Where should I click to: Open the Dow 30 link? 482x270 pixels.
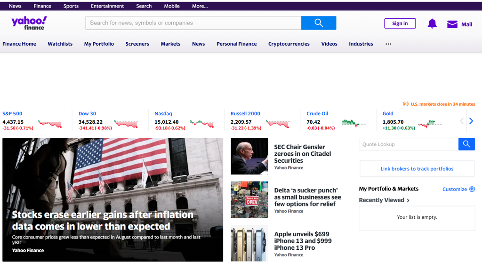87,114
